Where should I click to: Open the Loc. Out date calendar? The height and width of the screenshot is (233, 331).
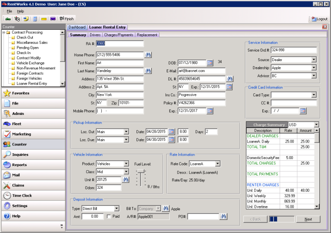pos(171,131)
